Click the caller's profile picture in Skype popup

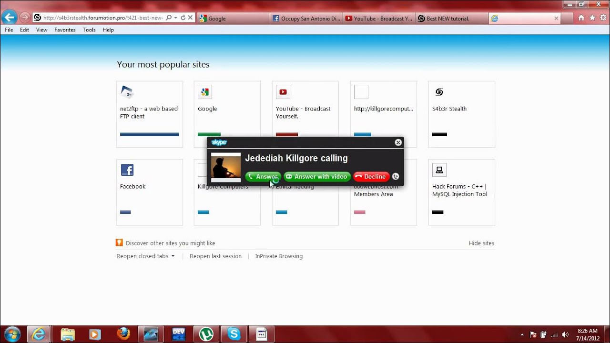click(x=226, y=168)
